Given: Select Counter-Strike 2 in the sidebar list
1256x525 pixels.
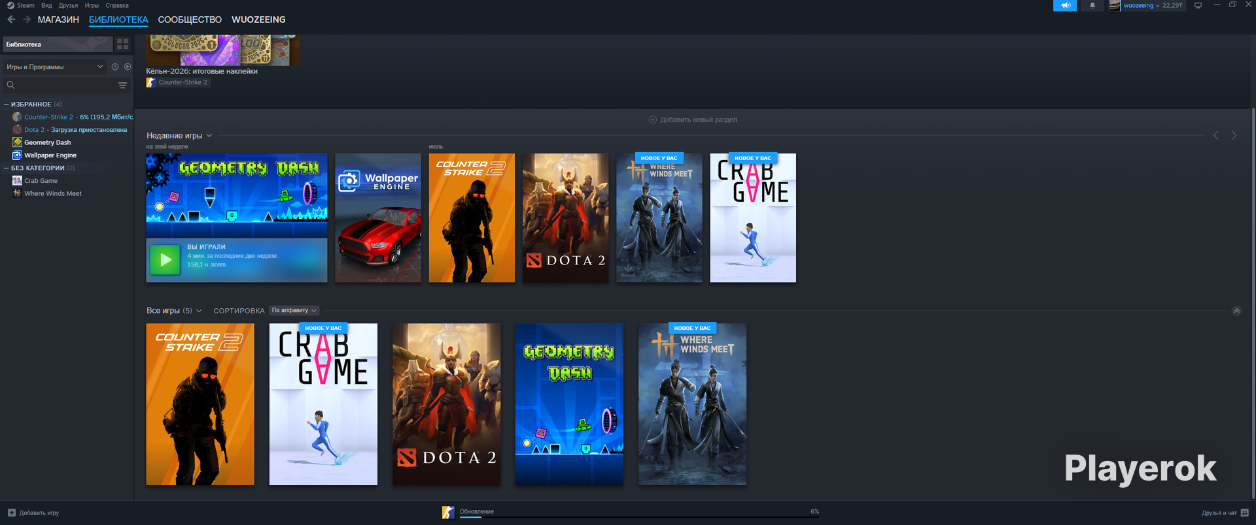Looking at the screenshot, I should (72, 117).
